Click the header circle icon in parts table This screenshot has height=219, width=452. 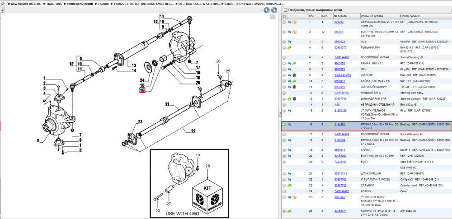pyautogui.click(x=284, y=16)
